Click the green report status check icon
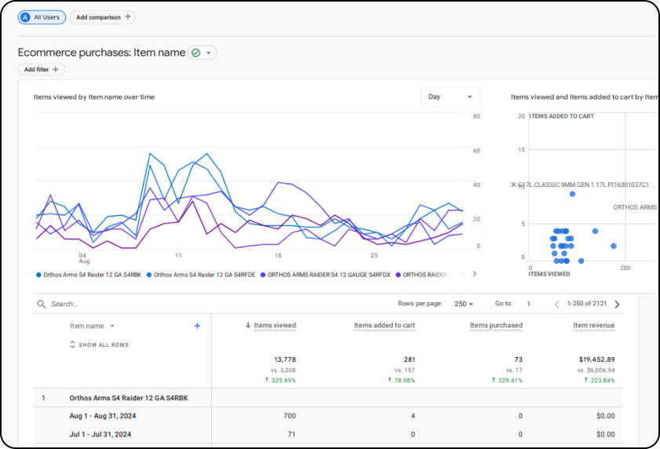 pos(195,53)
